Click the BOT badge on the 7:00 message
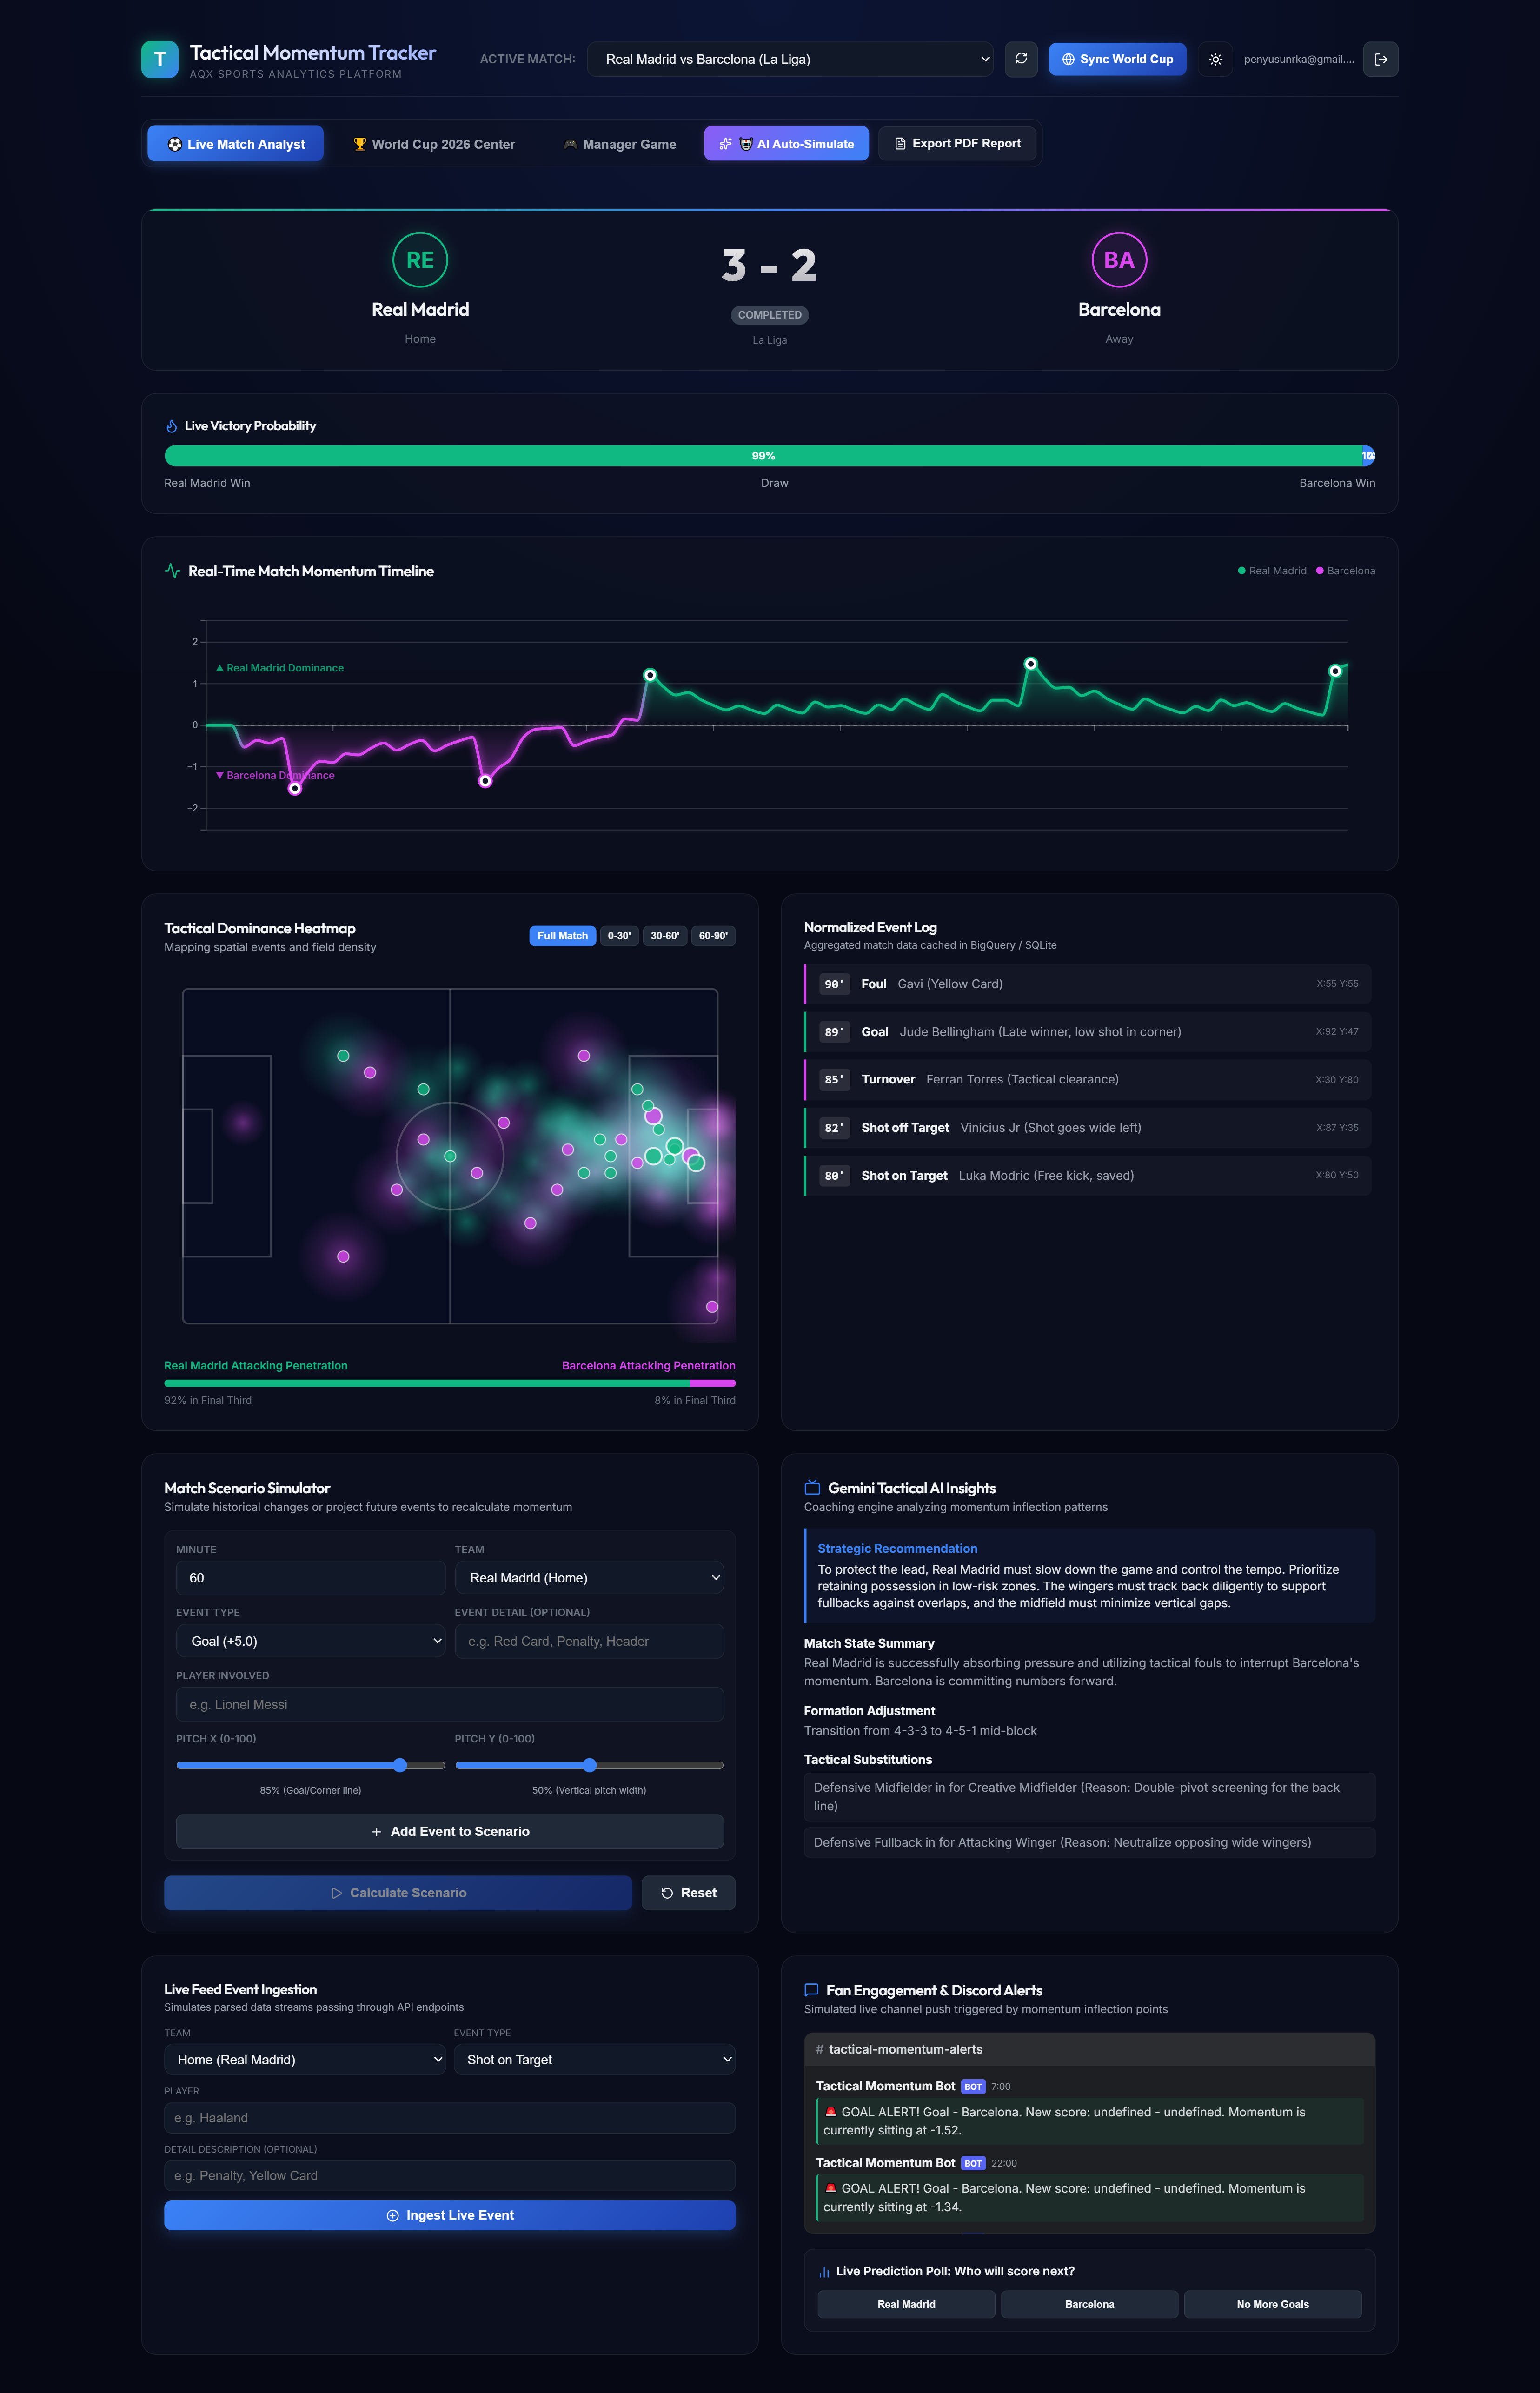The image size is (1540, 2393). click(973, 2086)
